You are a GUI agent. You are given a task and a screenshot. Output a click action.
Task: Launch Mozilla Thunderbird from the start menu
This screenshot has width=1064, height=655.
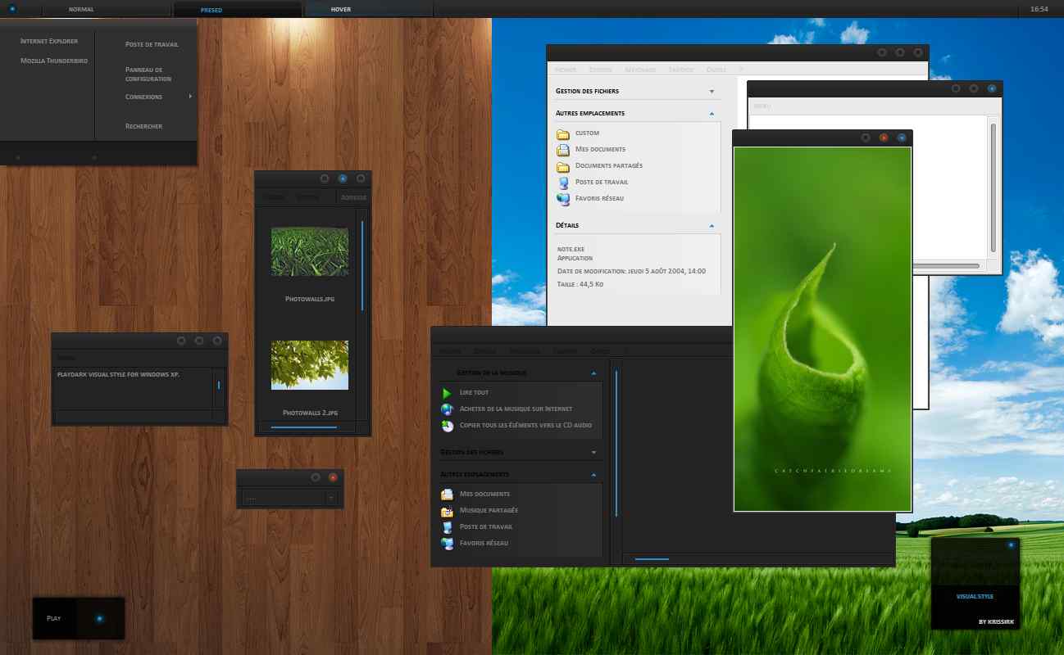click(x=54, y=61)
